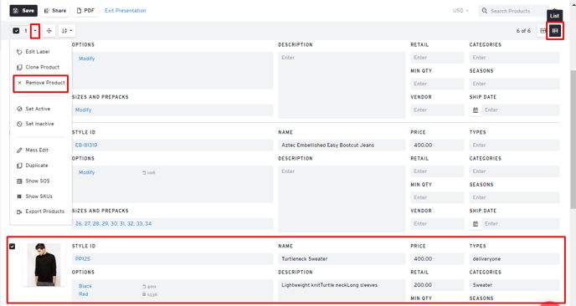Switch to List view icon
The image size is (576, 306).
[x=555, y=31]
